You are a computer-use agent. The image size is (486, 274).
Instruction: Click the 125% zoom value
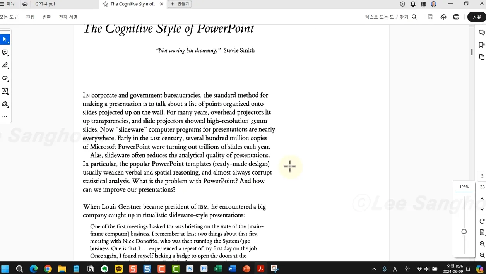coord(464,187)
